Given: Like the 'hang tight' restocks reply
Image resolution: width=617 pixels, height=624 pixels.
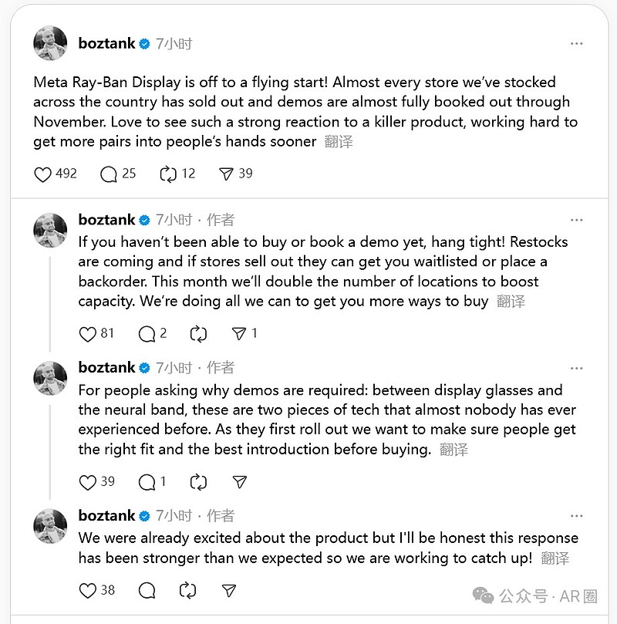Looking at the screenshot, I should pyautogui.click(x=88, y=334).
